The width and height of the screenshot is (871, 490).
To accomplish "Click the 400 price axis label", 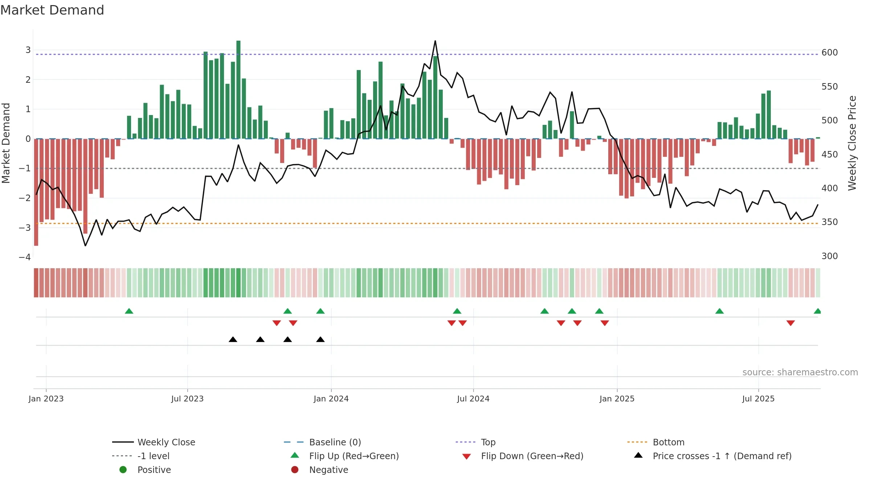I will 830,188.
